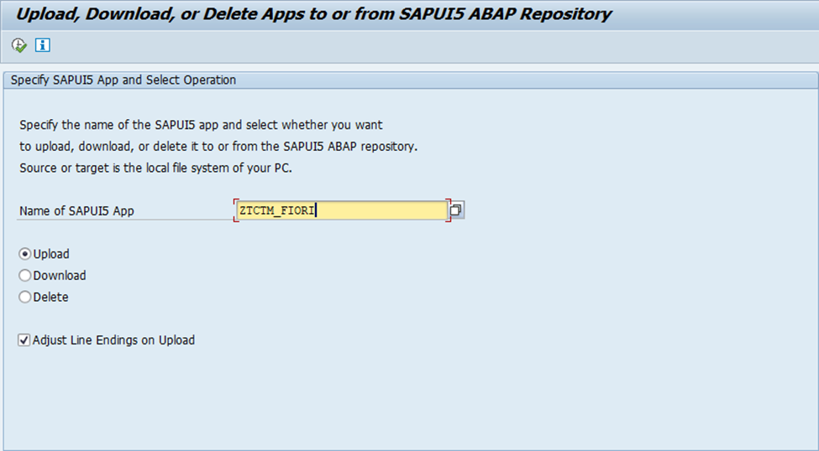Click the "Delete" option label text
The width and height of the screenshot is (819, 451).
[x=51, y=297]
